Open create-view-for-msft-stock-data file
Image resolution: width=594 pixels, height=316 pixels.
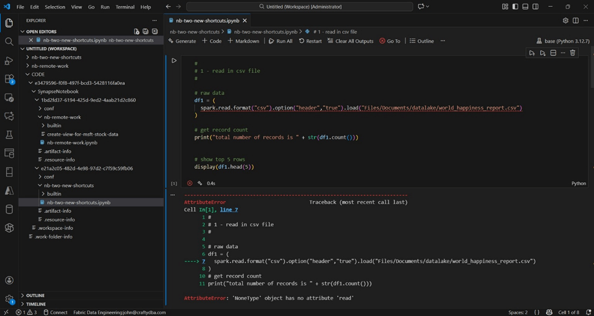(83, 134)
